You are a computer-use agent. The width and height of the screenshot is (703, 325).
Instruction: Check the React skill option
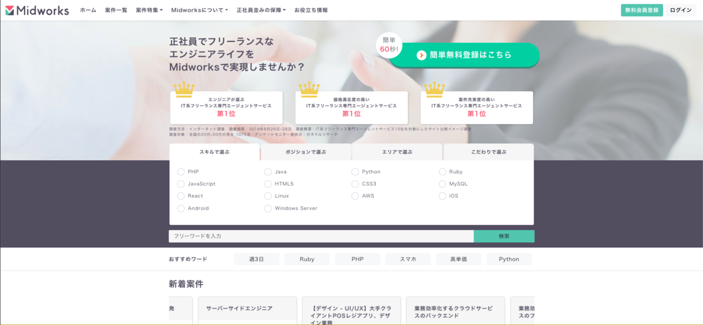coord(181,196)
